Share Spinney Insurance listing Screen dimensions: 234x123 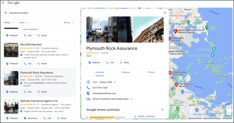[x=62, y=118]
